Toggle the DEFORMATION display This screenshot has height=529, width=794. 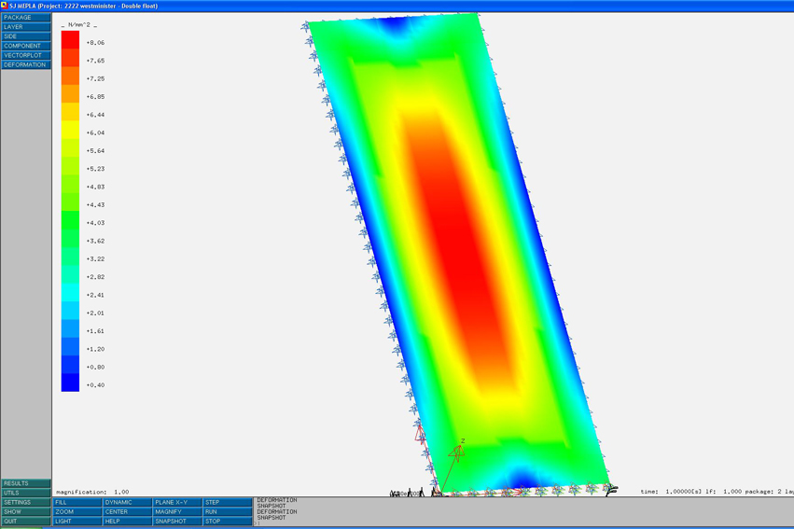pyautogui.click(x=26, y=64)
